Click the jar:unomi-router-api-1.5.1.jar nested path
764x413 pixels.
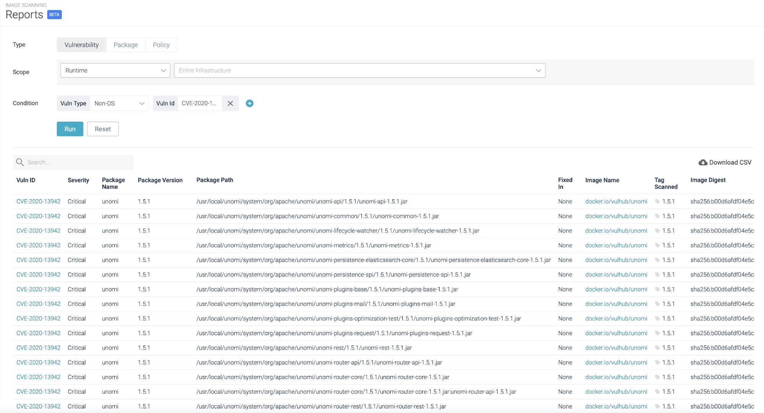tap(356, 392)
